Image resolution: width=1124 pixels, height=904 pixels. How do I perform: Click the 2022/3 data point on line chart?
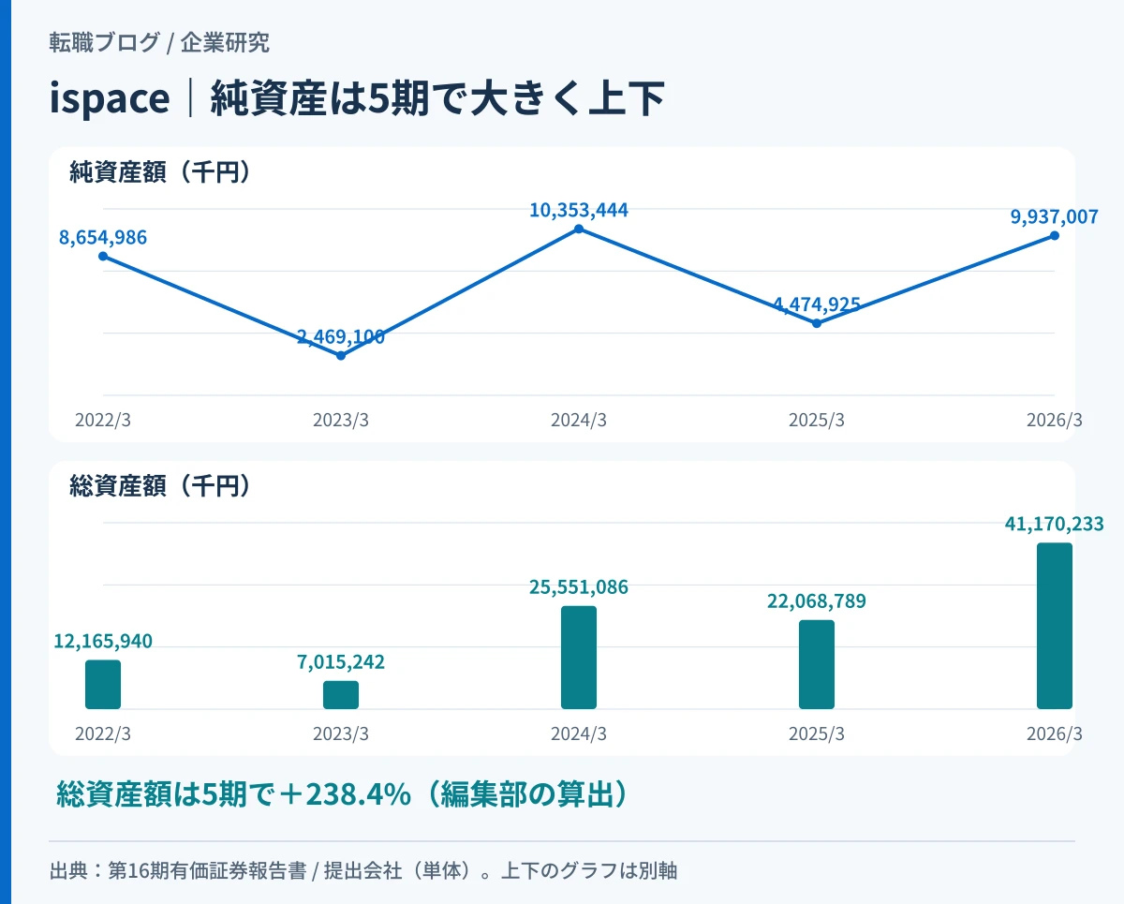(x=103, y=256)
